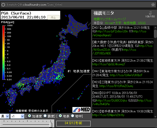Click the earthquake list scrollbar thumb
Image resolution: width=157 pixels, height=128 pixels.
(x=155, y=34)
